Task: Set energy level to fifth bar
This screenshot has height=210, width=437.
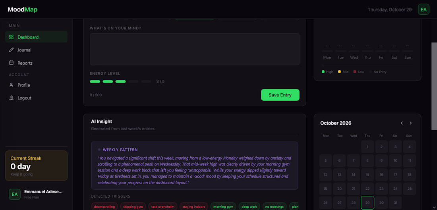Action: [146, 82]
